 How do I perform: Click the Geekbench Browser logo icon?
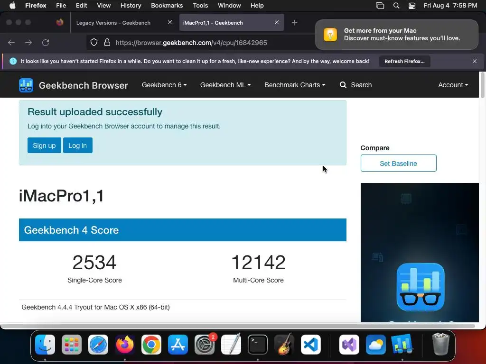pyautogui.click(x=26, y=85)
